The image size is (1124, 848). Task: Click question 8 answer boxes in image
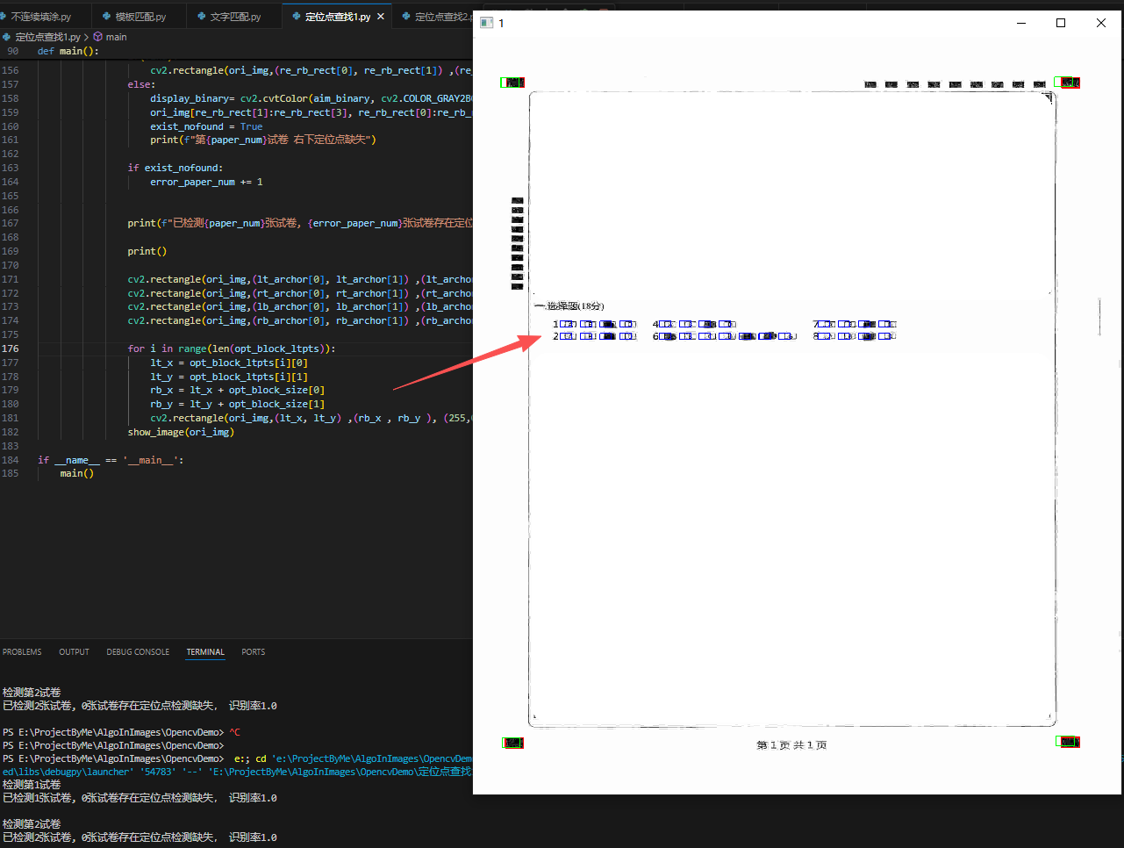click(x=857, y=336)
